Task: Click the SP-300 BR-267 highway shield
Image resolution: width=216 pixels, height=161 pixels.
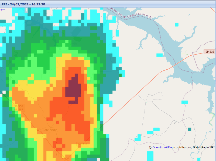Action: pos(19,108)
